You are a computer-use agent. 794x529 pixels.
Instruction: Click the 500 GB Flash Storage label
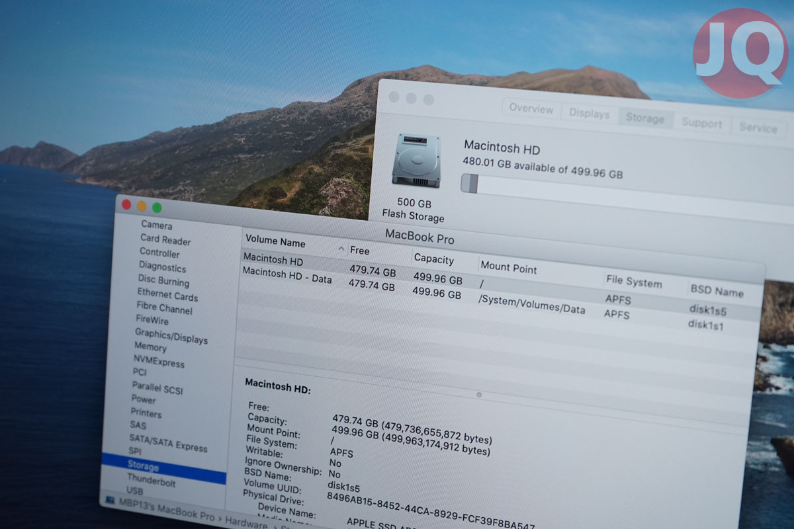pos(414,210)
